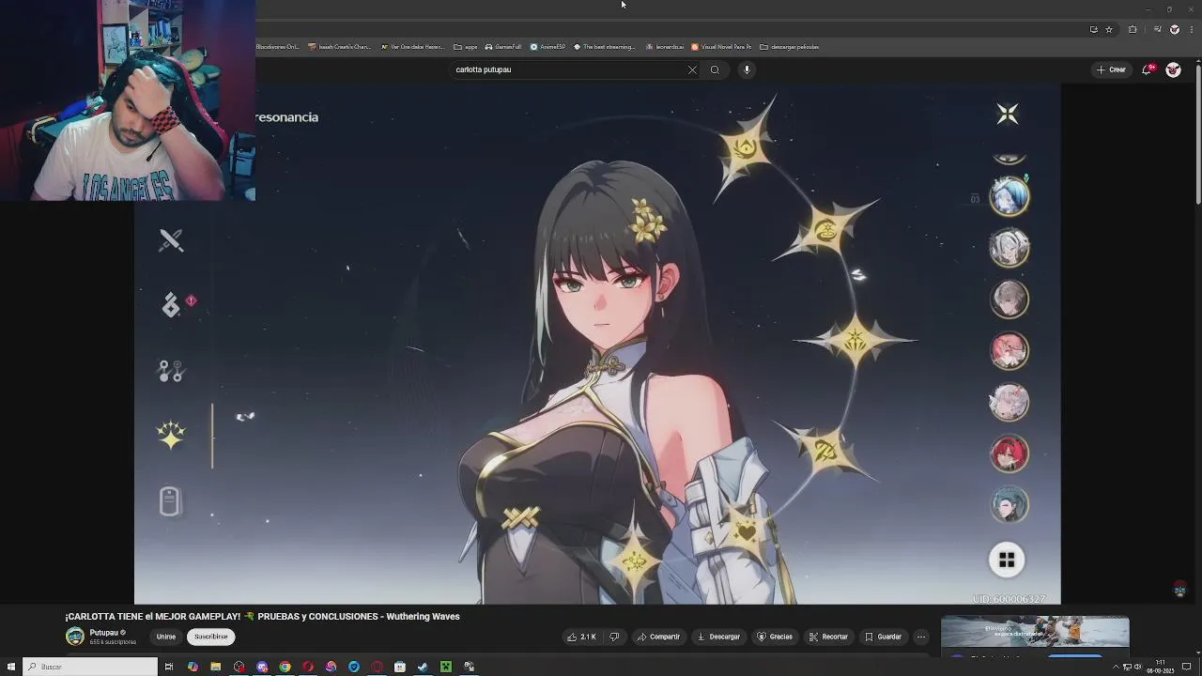The height and width of the screenshot is (676, 1202).
Task: Open 'The best streaming' bookmark
Action: tap(605, 47)
